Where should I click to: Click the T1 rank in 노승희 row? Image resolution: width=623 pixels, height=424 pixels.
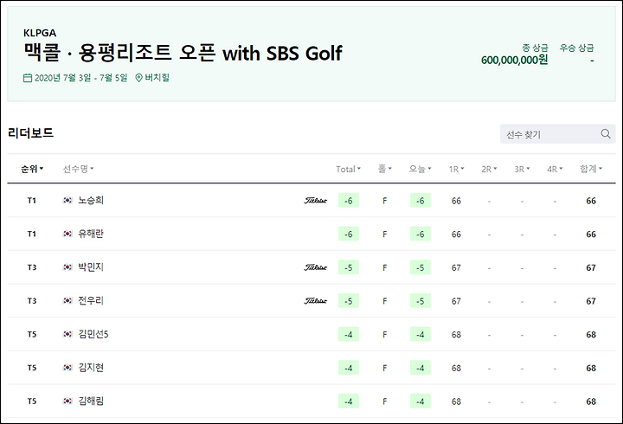pos(32,200)
